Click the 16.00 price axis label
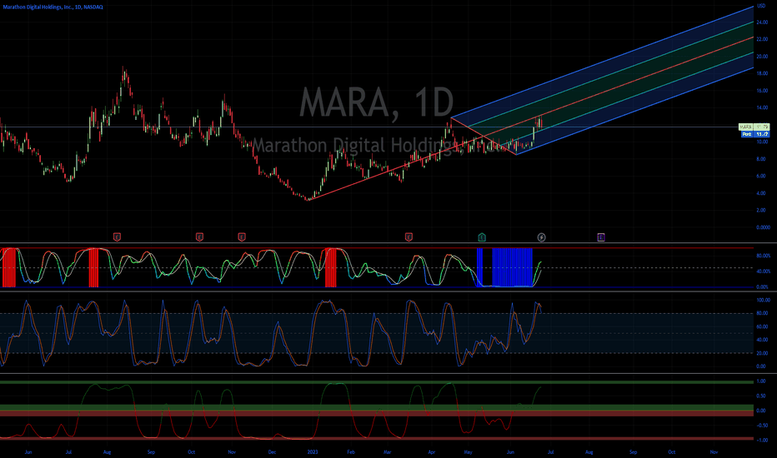 (762, 91)
